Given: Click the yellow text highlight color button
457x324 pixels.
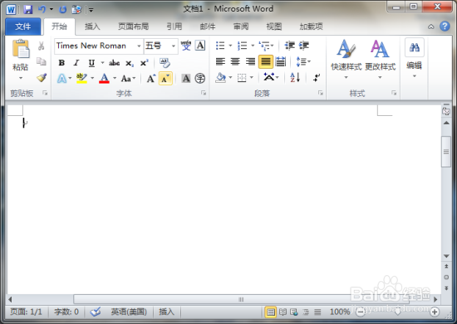Looking at the screenshot, I should [x=81, y=78].
